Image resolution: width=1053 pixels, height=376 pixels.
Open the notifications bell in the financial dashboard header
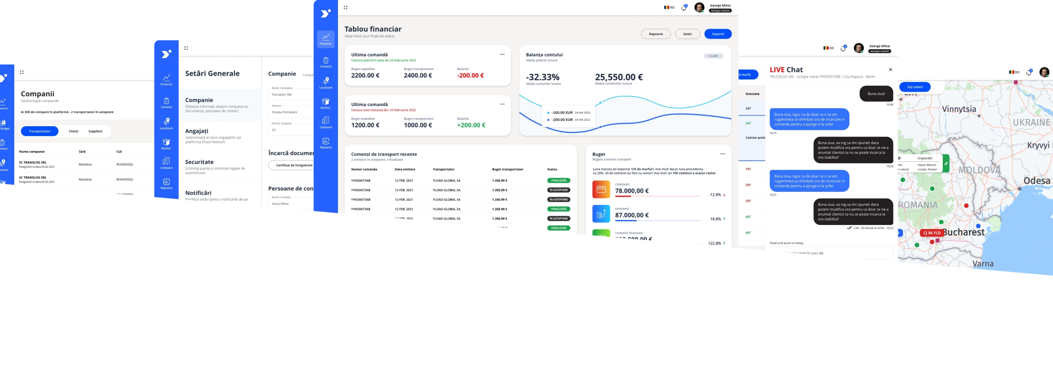coord(683,8)
